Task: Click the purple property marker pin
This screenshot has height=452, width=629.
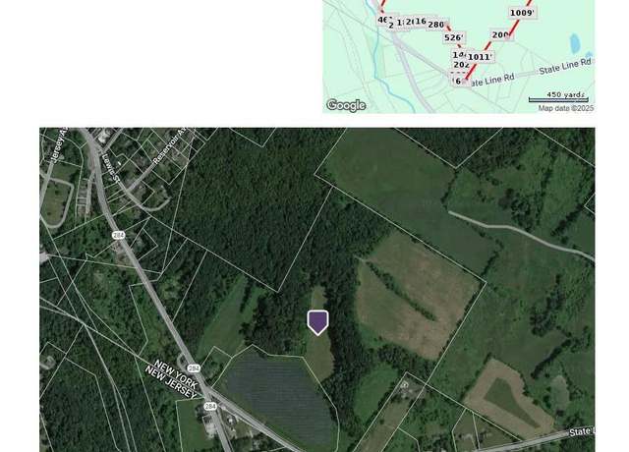Action: 318,322
